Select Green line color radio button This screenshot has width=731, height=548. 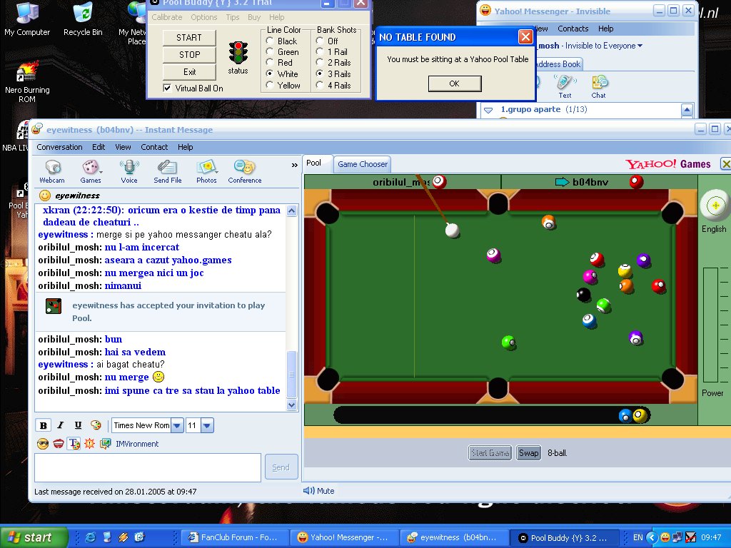pyautogui.click(x=269, y=51)
